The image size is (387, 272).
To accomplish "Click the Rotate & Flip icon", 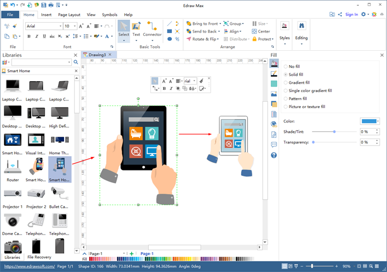I will (x=189, y=39).
